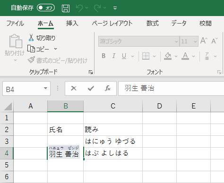Click the 游ゴシック font name box
The height and width of the screenshot is (183, 224).
coord(139,42)
